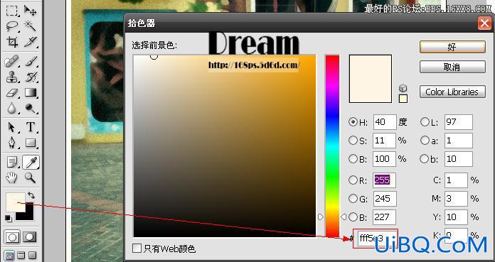Switch to Standard editing mode
The height and width of the screenshot is (262, 495).
(x=12, y=237)
